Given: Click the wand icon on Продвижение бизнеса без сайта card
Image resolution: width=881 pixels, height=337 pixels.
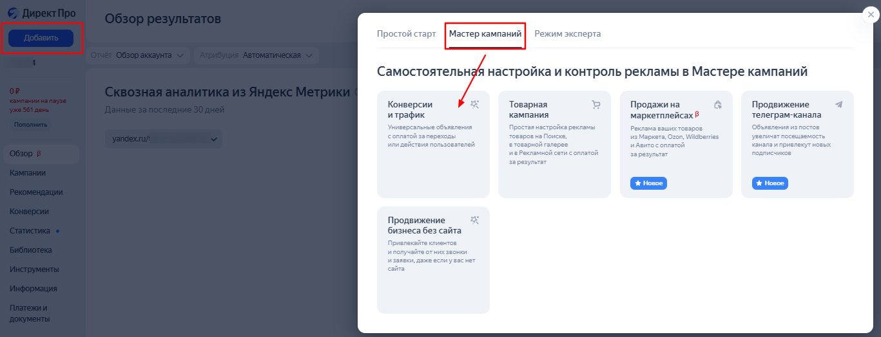Looking at the screenshot, I should (x=475, y=220).
